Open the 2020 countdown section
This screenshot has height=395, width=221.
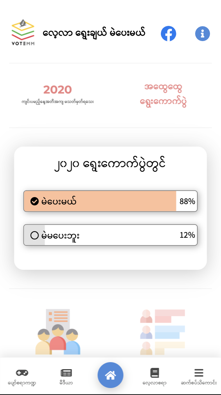[58, 95]
